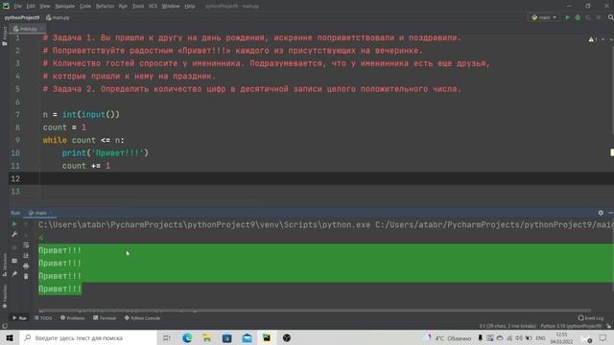
Task: Open the Favorites tool window sidebar tab
Action: point(4,296)
